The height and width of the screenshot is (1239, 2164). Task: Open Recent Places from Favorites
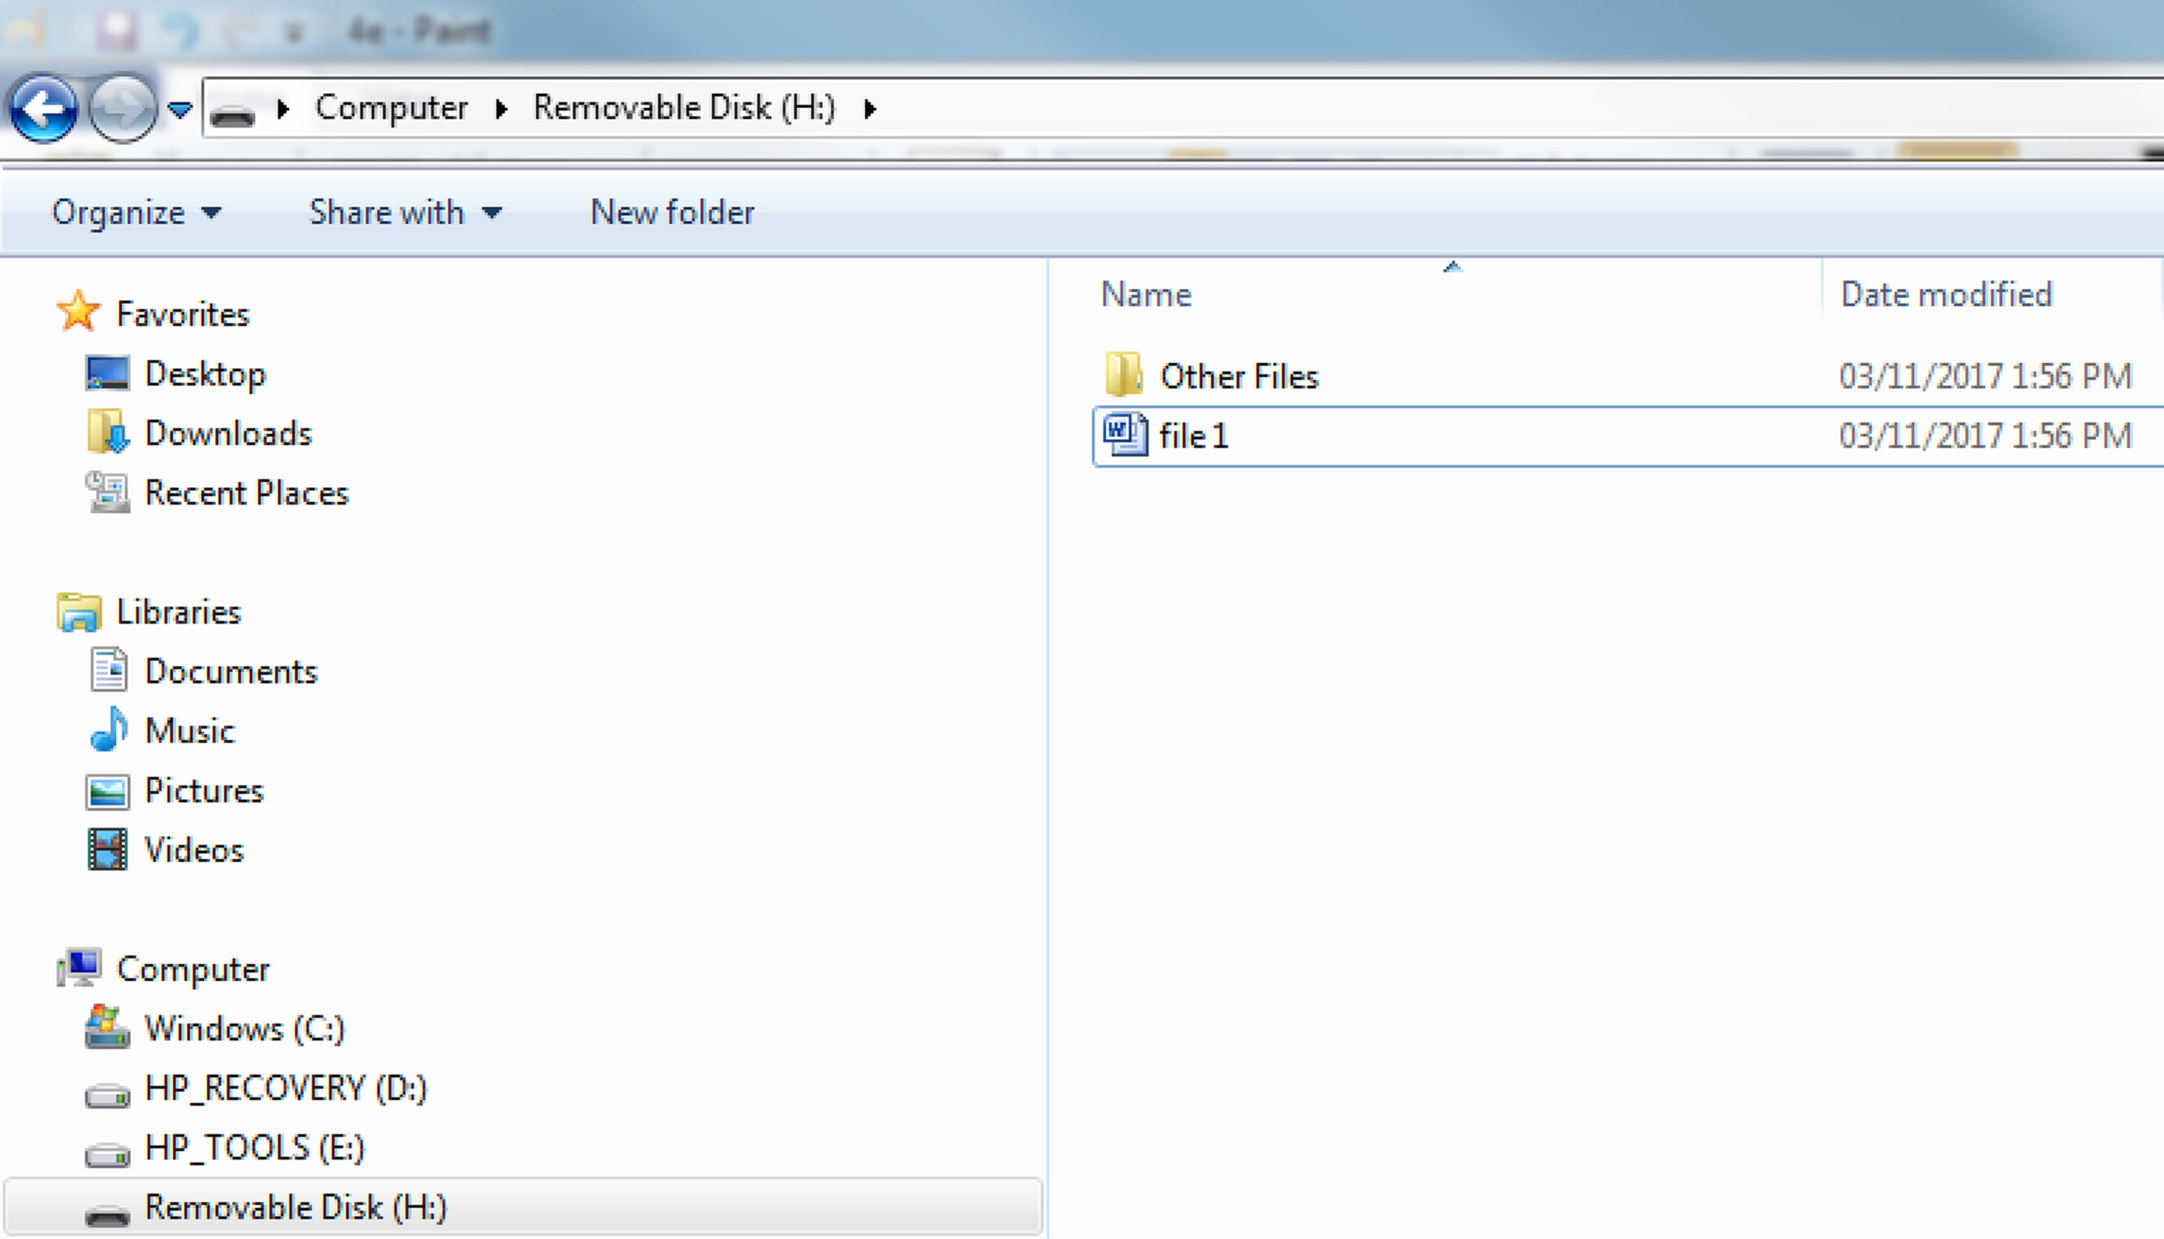247,493
